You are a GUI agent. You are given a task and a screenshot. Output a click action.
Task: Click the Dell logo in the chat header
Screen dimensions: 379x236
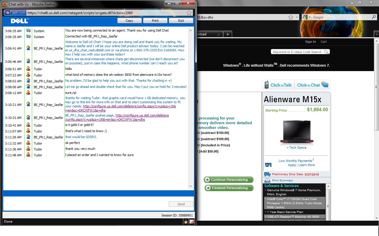pyautogui.click(x=20, y=21)
